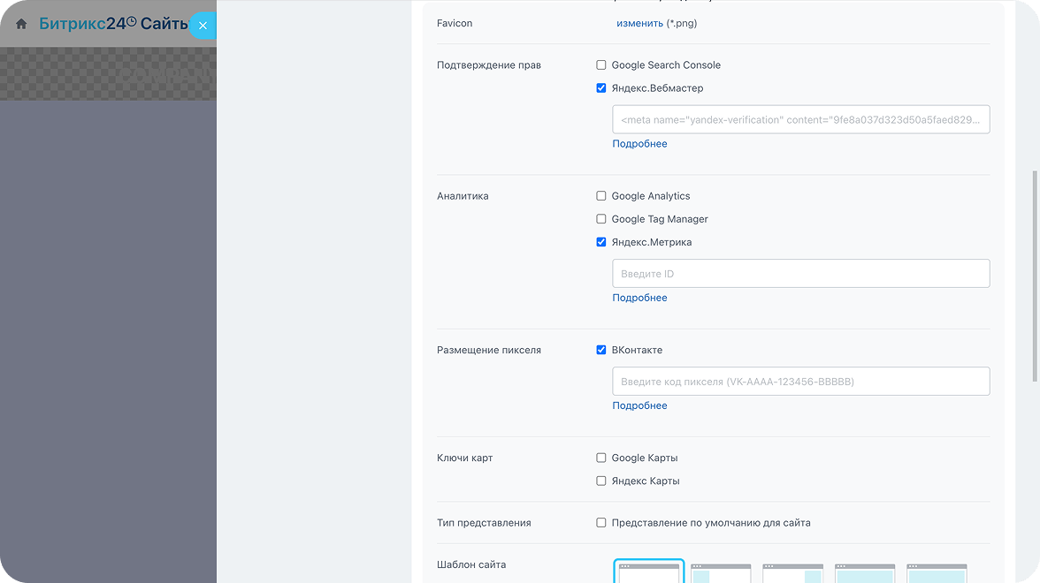Image resolution: width=1040 pixels, height=583 pixels.
Task: Enable Google Карты key checkbox
Action: pos(601,458)
